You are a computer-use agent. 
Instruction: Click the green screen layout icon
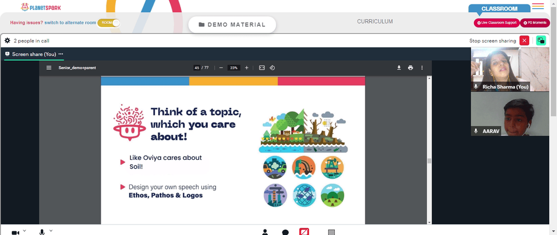coord(541,41)
